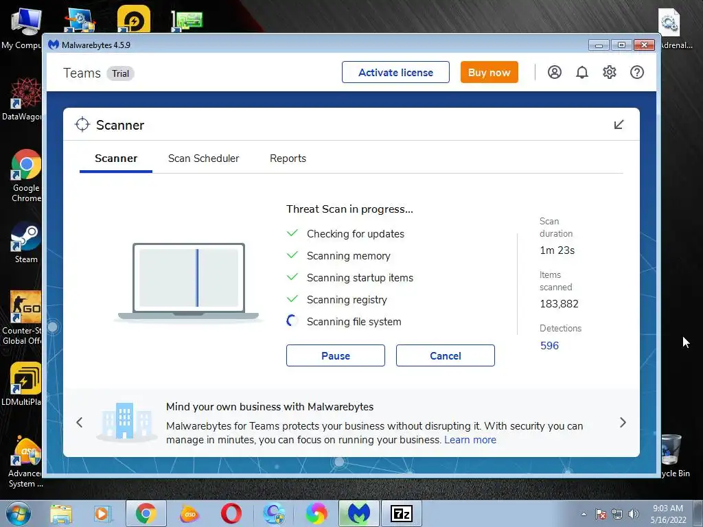Open the account profile icon
Screen dimensions: 703x527
(x=555, y=72)
